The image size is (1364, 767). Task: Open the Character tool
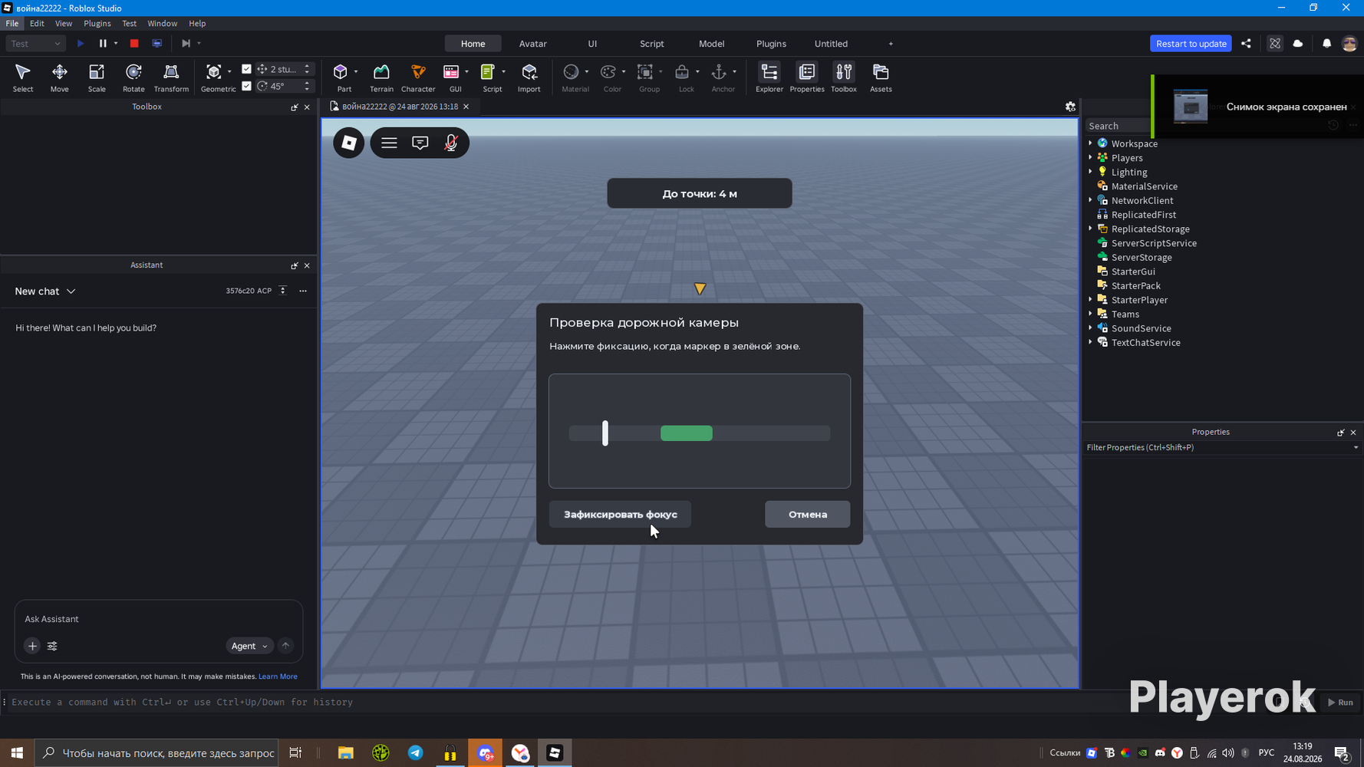pos(418,77)
